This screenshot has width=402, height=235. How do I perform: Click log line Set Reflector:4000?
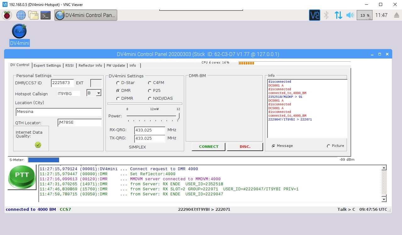pos(107,174)
